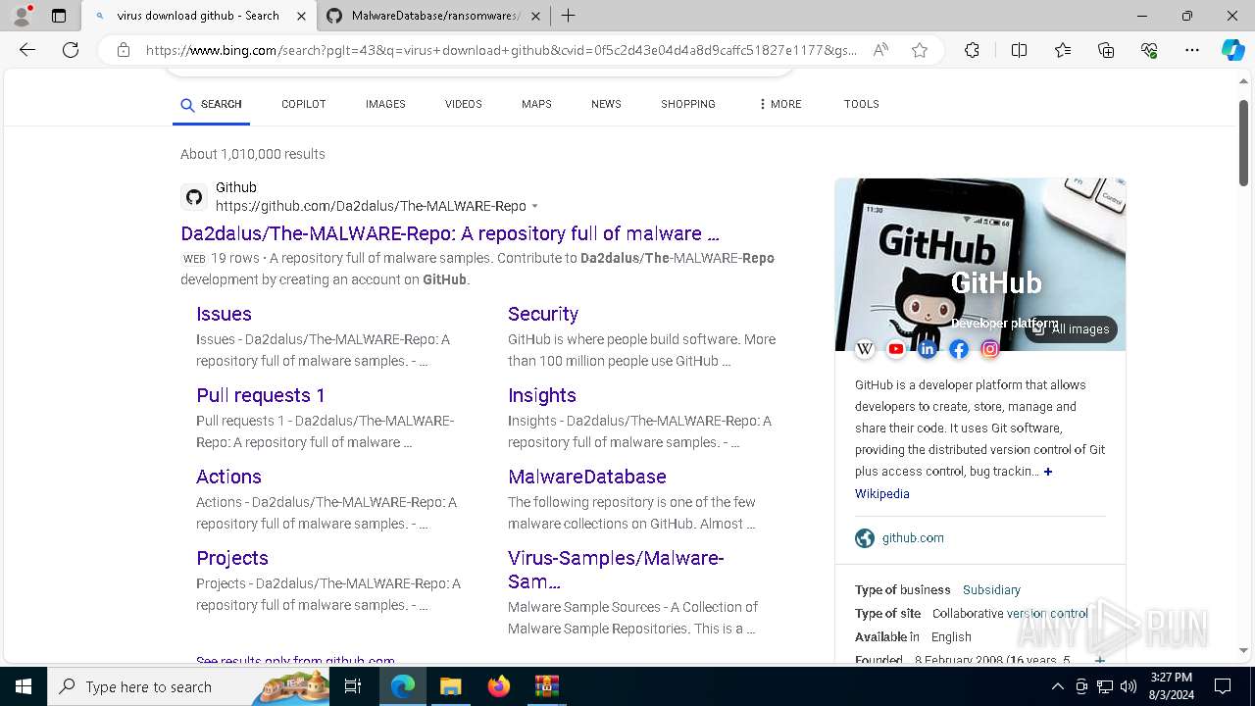Open Task View on taskbar
The width and height of the screenshot is (1255, 706).
pos(354,686)
